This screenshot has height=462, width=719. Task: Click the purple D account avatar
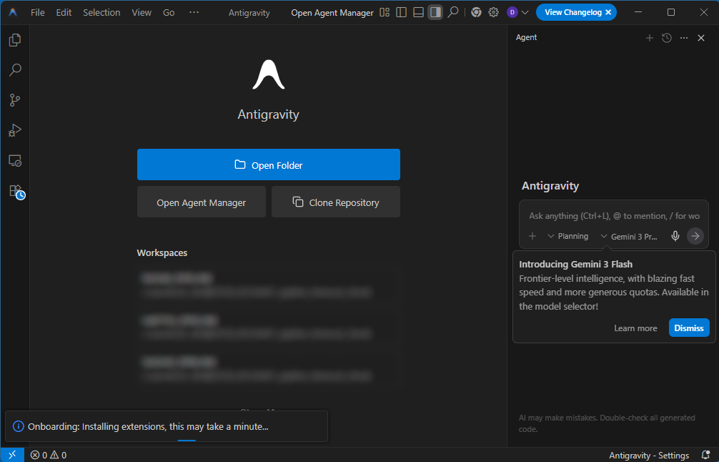(x=512, y=12)
